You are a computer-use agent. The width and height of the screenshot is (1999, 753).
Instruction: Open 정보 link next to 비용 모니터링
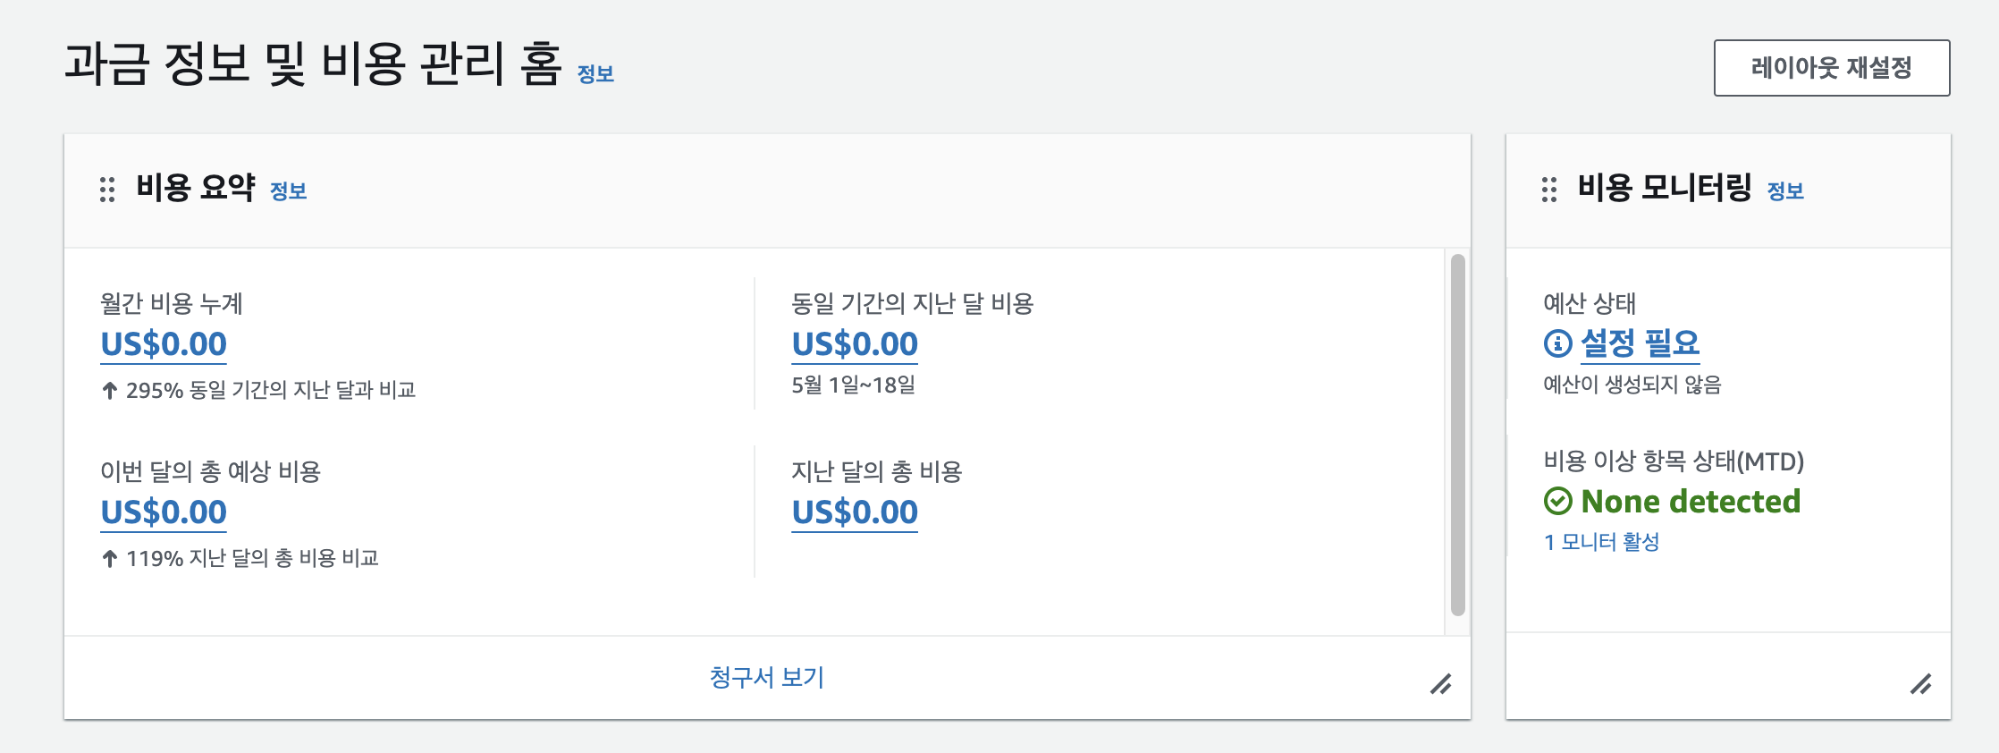pyautogui.click(x=1785, y=191)
